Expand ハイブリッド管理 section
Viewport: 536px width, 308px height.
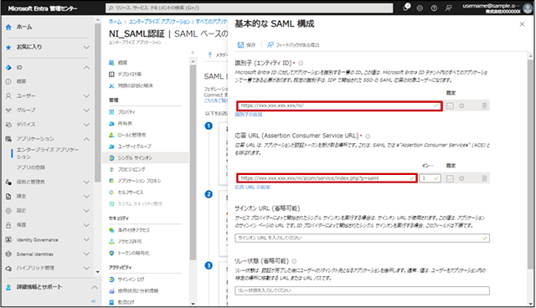[x=86, y=268]
